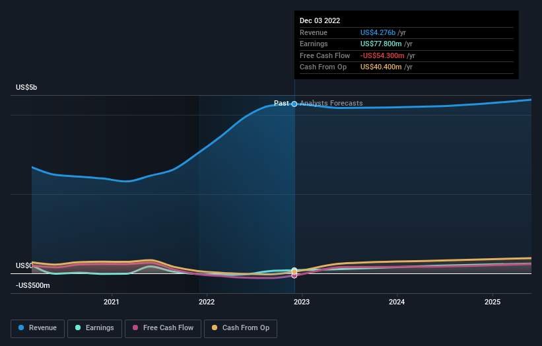This screenshot has height=346, width=542.
Task: Click the US$40.400m cash from op value
Action: [x=381, y=67]
